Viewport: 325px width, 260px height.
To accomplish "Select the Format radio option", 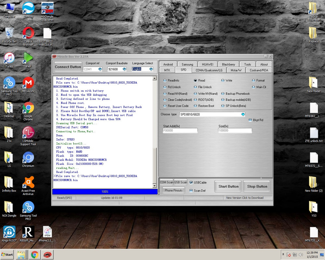I will 253,81.
